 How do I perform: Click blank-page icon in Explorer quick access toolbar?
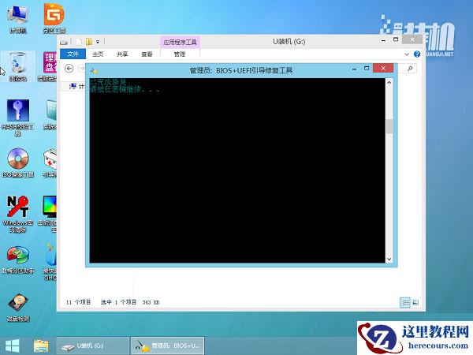point(78,42)
